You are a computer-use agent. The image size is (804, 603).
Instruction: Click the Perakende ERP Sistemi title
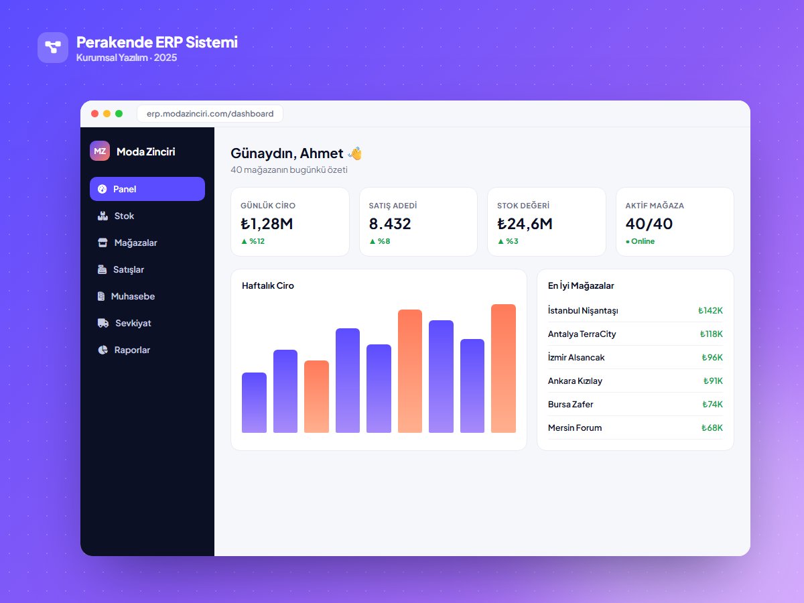coord(157,42)
